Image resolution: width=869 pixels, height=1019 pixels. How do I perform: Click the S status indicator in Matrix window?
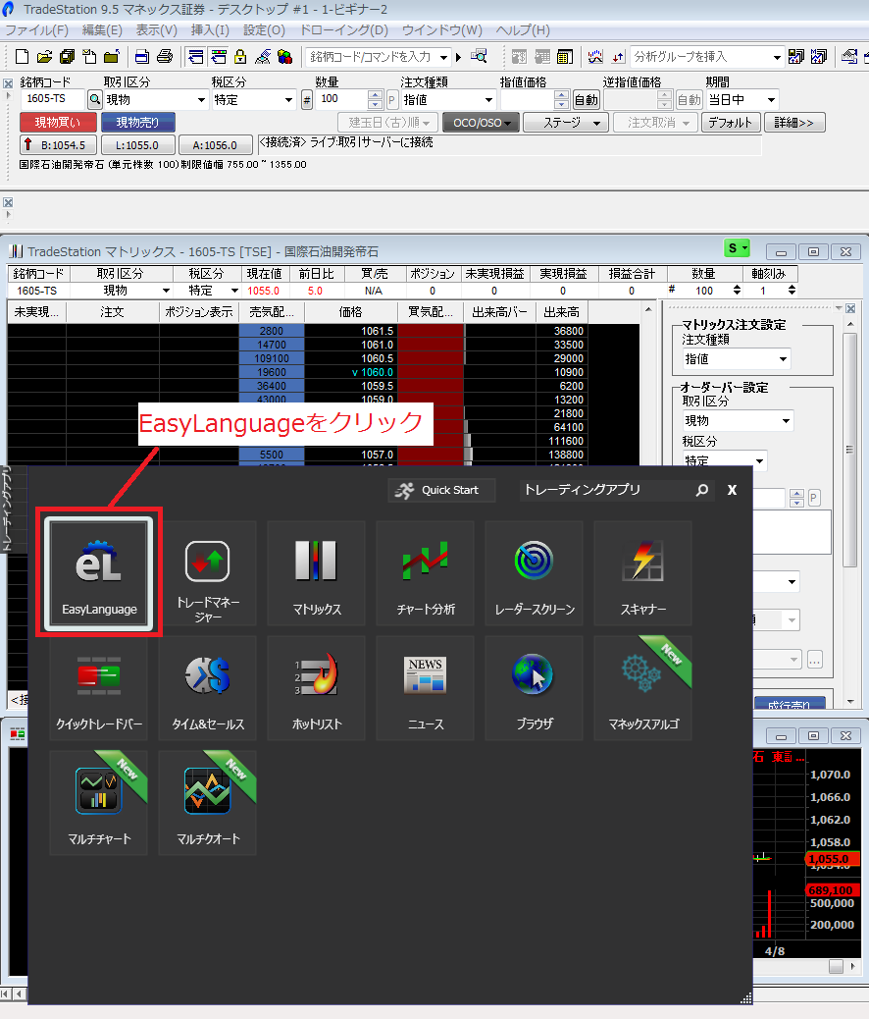[x=738, y=248]
